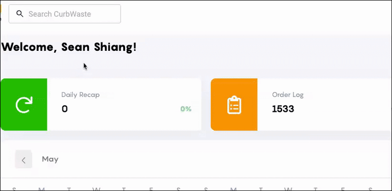Select the second week's Wednesday column header
The width and height of the screenshot is (392, 191).
(x=288, y=189)
